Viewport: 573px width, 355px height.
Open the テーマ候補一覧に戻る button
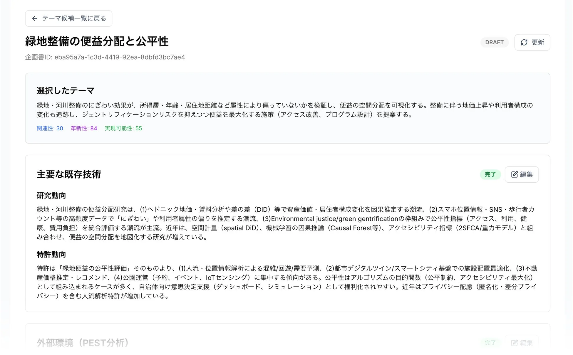68,18
